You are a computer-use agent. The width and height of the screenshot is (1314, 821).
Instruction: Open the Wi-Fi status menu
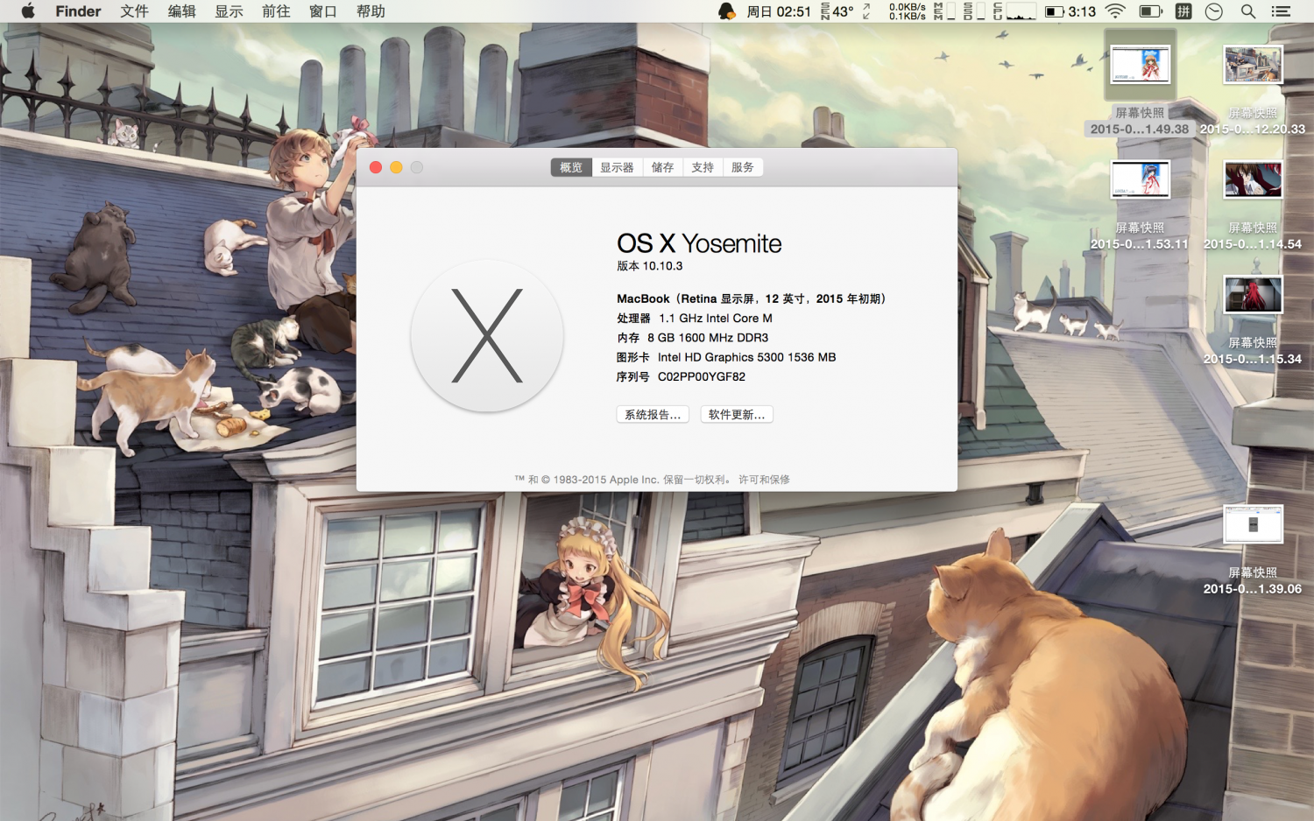(1115, 11)
